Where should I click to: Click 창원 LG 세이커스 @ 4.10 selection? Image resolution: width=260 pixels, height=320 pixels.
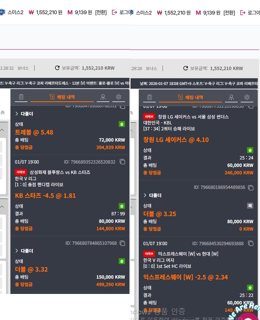click(176, 140)
